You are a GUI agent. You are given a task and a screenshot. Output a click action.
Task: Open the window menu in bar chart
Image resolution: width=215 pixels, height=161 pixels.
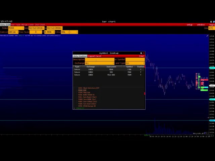tap(201, 25)
